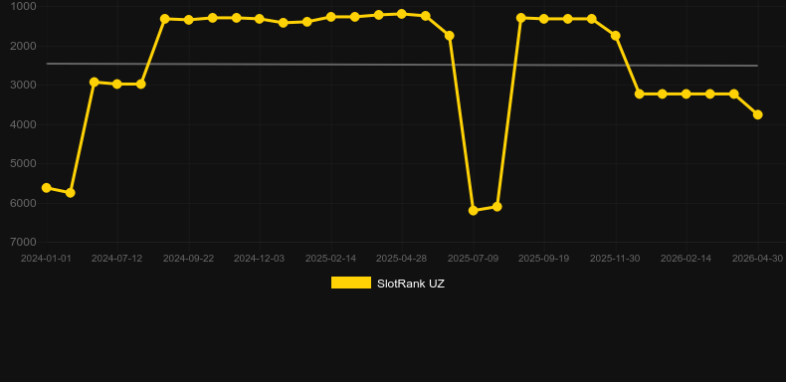
Task: Click the data point above the 2026-02-14 label
Action: tap(687, 94)
